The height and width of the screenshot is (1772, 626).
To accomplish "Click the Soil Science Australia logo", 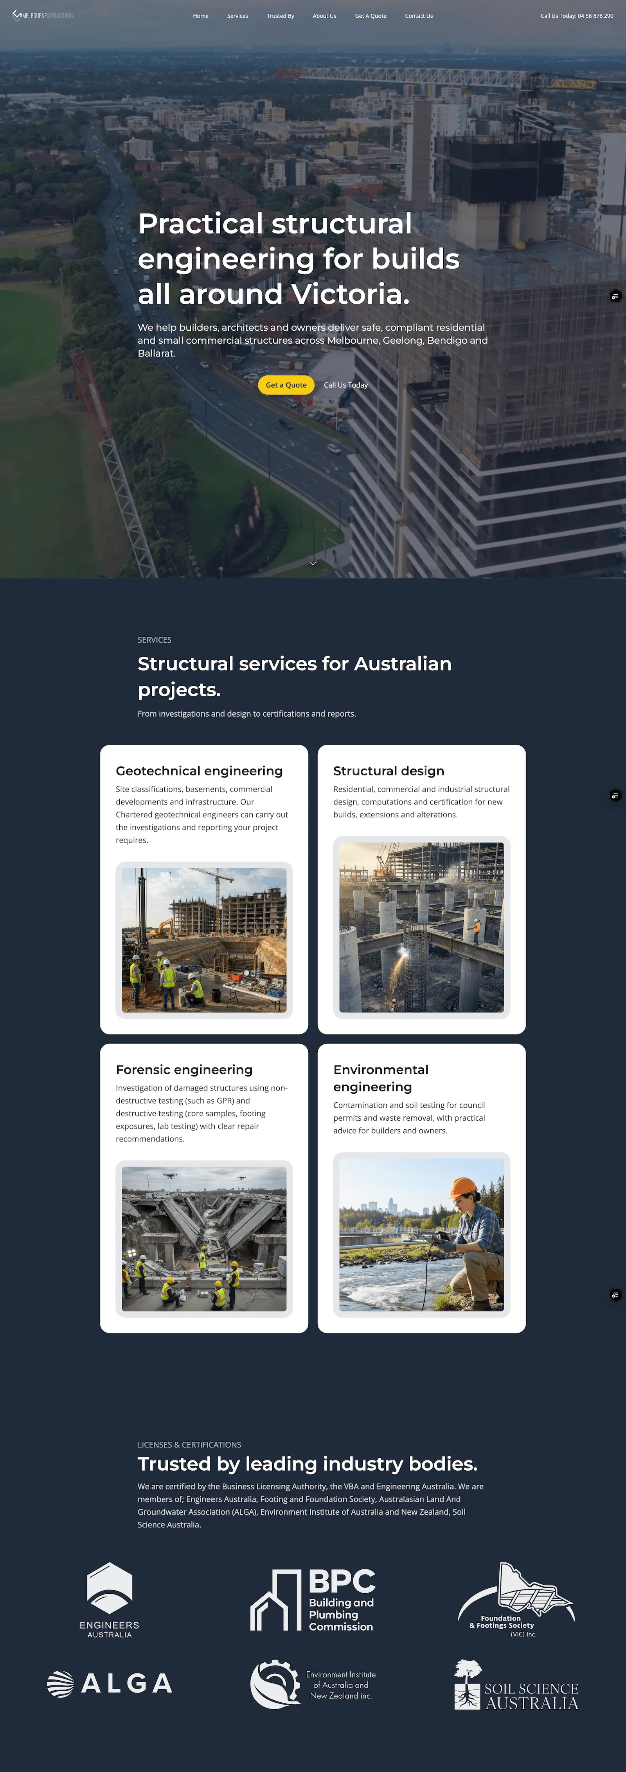I will (516, 1685).
